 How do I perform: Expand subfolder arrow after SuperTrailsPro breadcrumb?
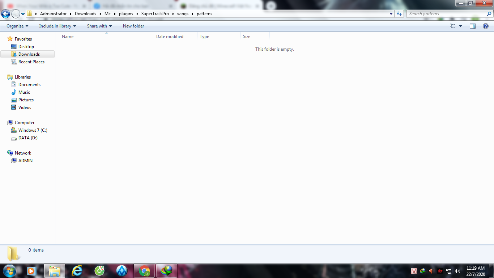[173, 14]
